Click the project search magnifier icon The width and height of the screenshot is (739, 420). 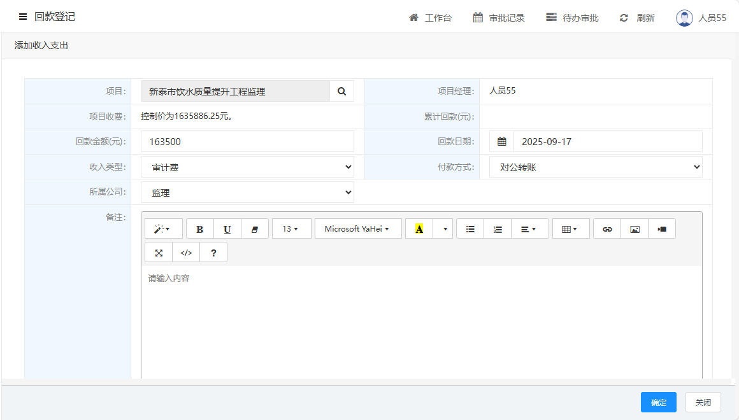[341, 92]
